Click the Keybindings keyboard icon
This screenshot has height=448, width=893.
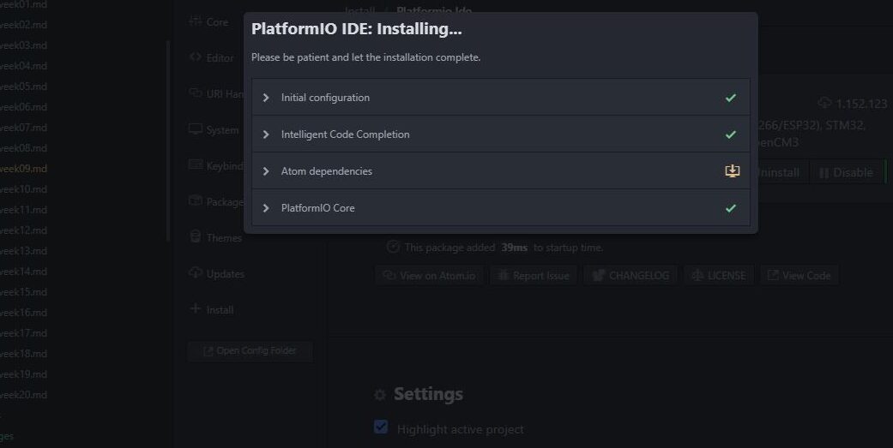click(196, 164)
